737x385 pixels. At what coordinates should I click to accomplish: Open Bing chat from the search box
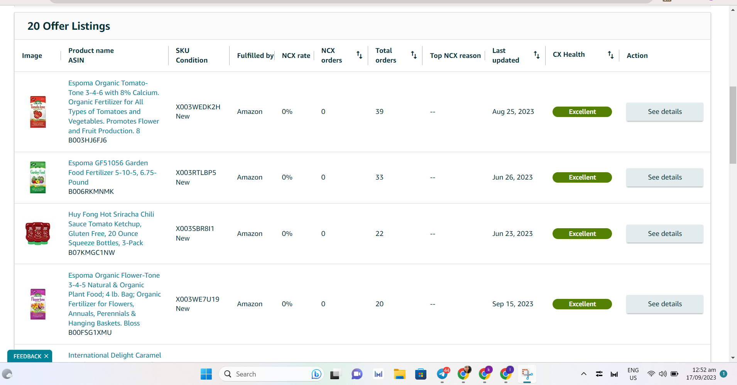[316, 374]
